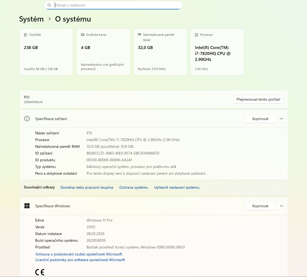307x277 pixels.
Task: Click the Windows logo beside Specifikace Windows
Action: [27, 206]
